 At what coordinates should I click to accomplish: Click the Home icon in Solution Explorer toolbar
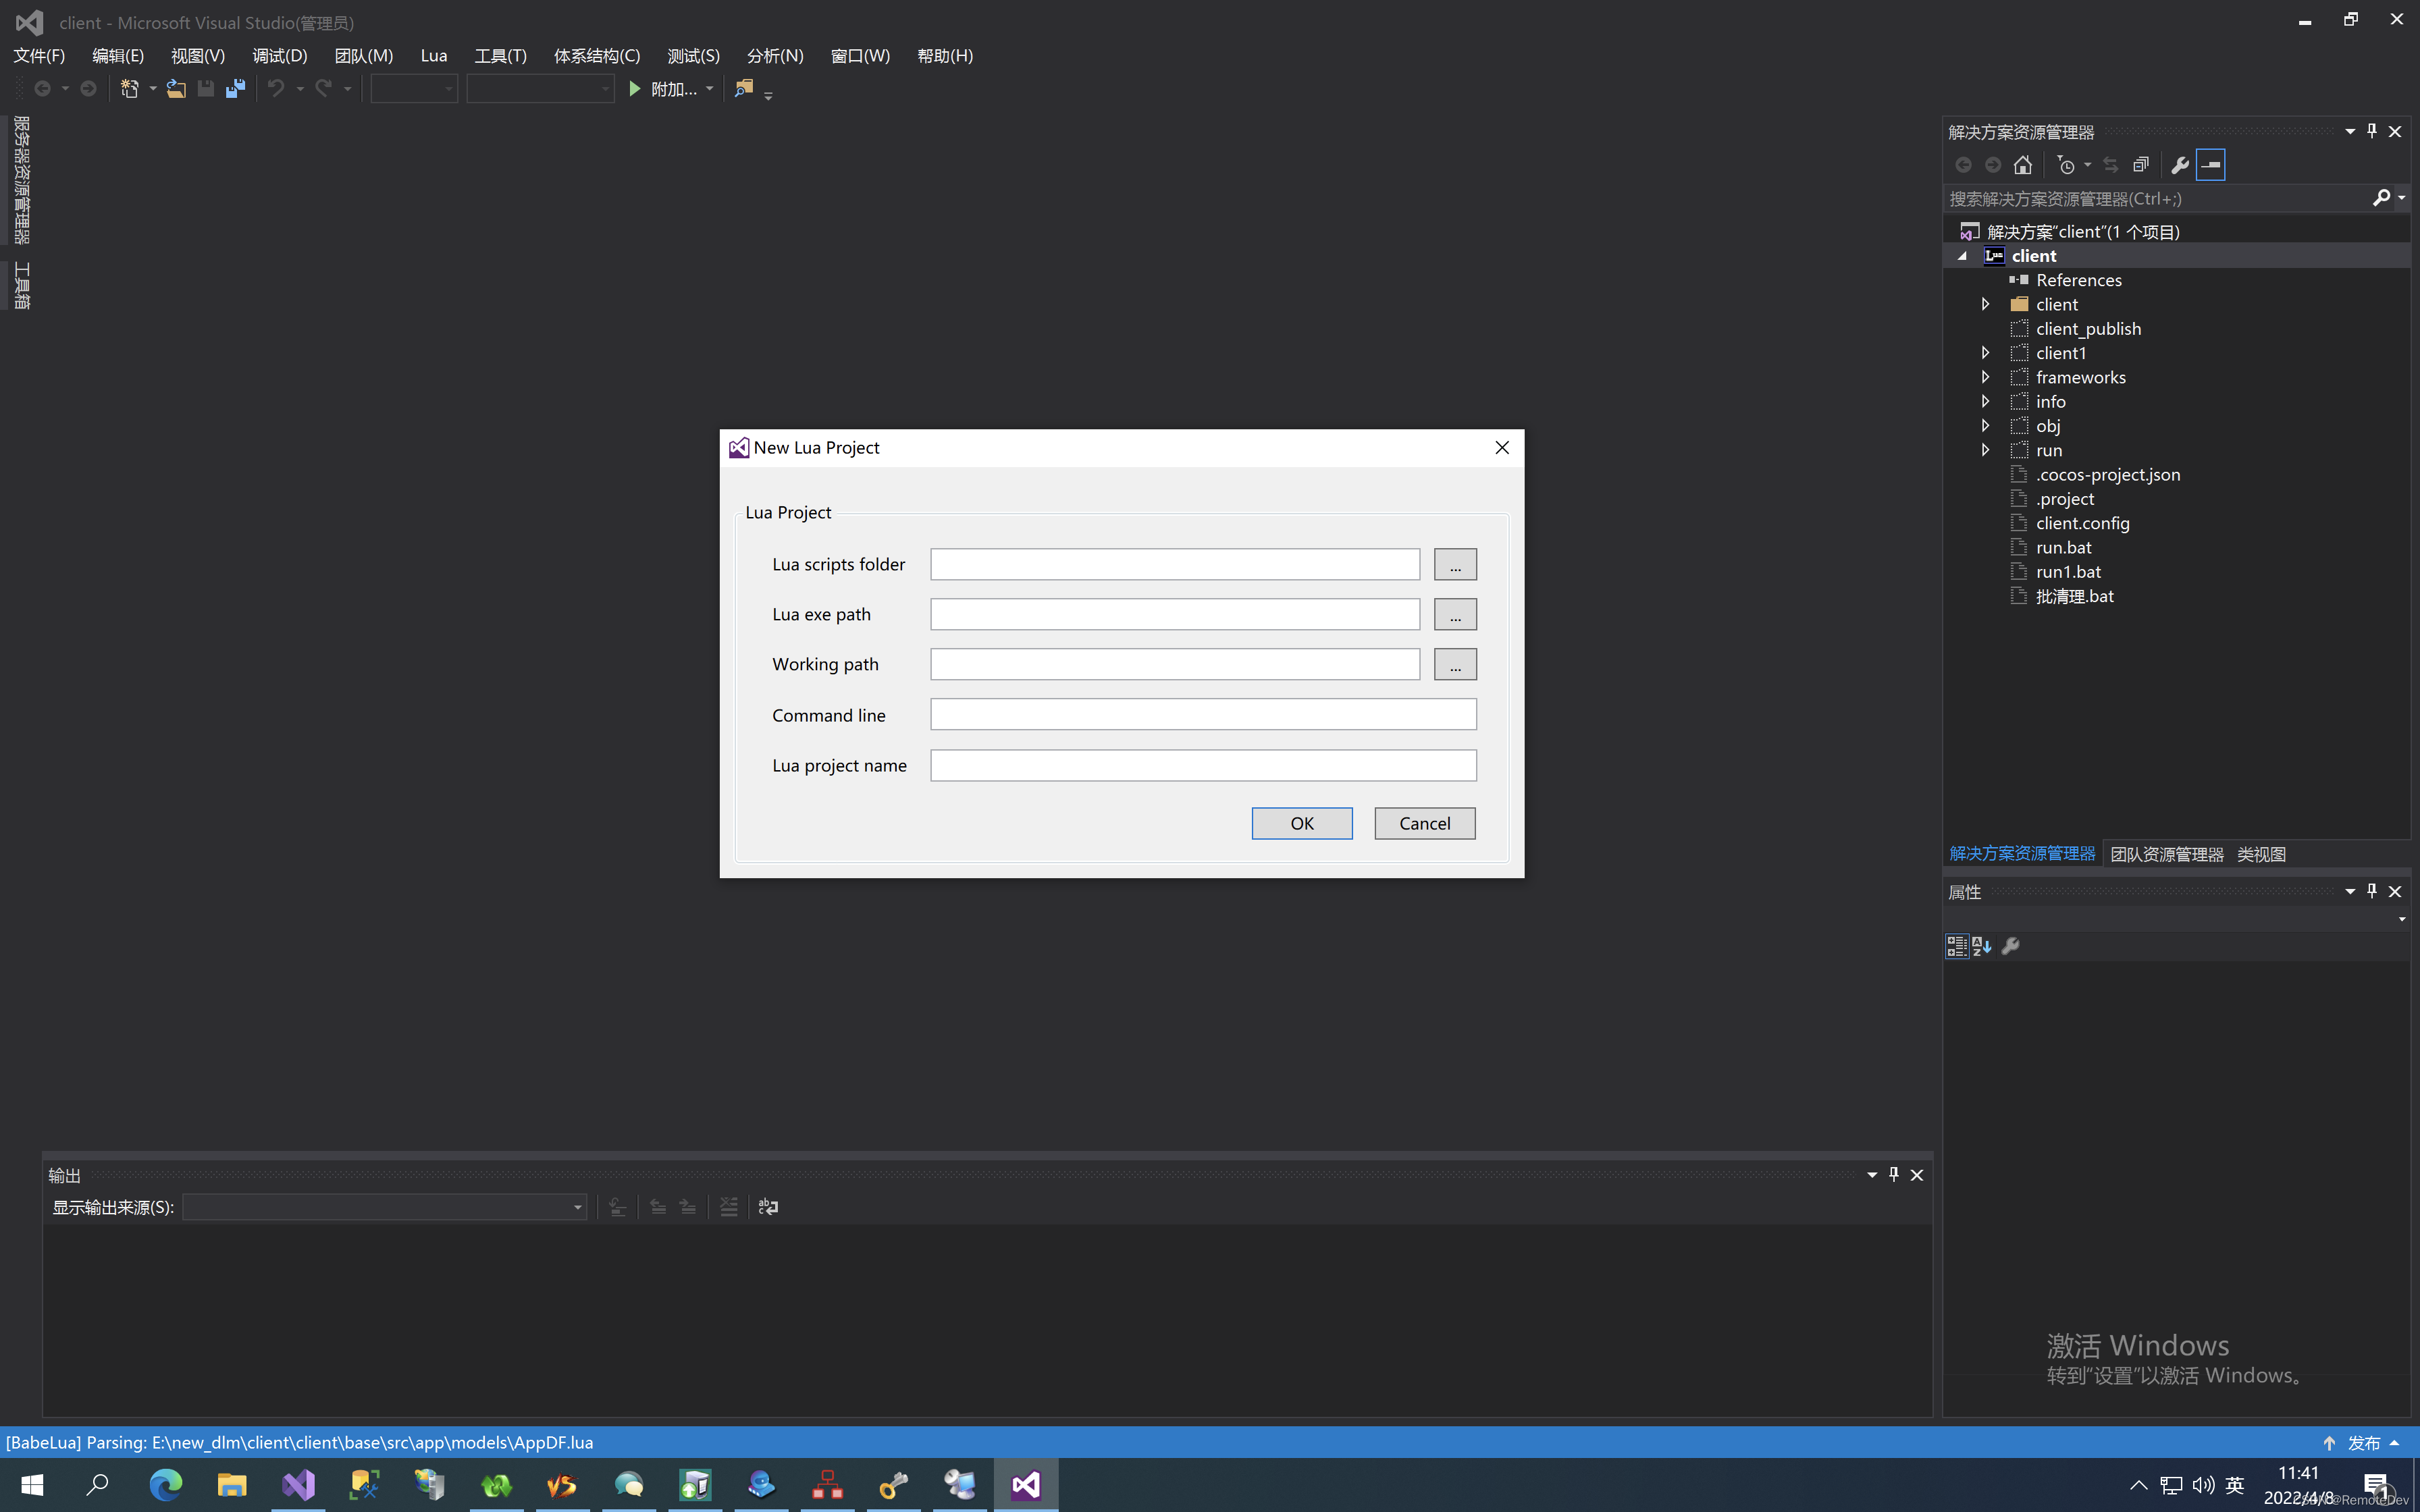[2023, 165]
